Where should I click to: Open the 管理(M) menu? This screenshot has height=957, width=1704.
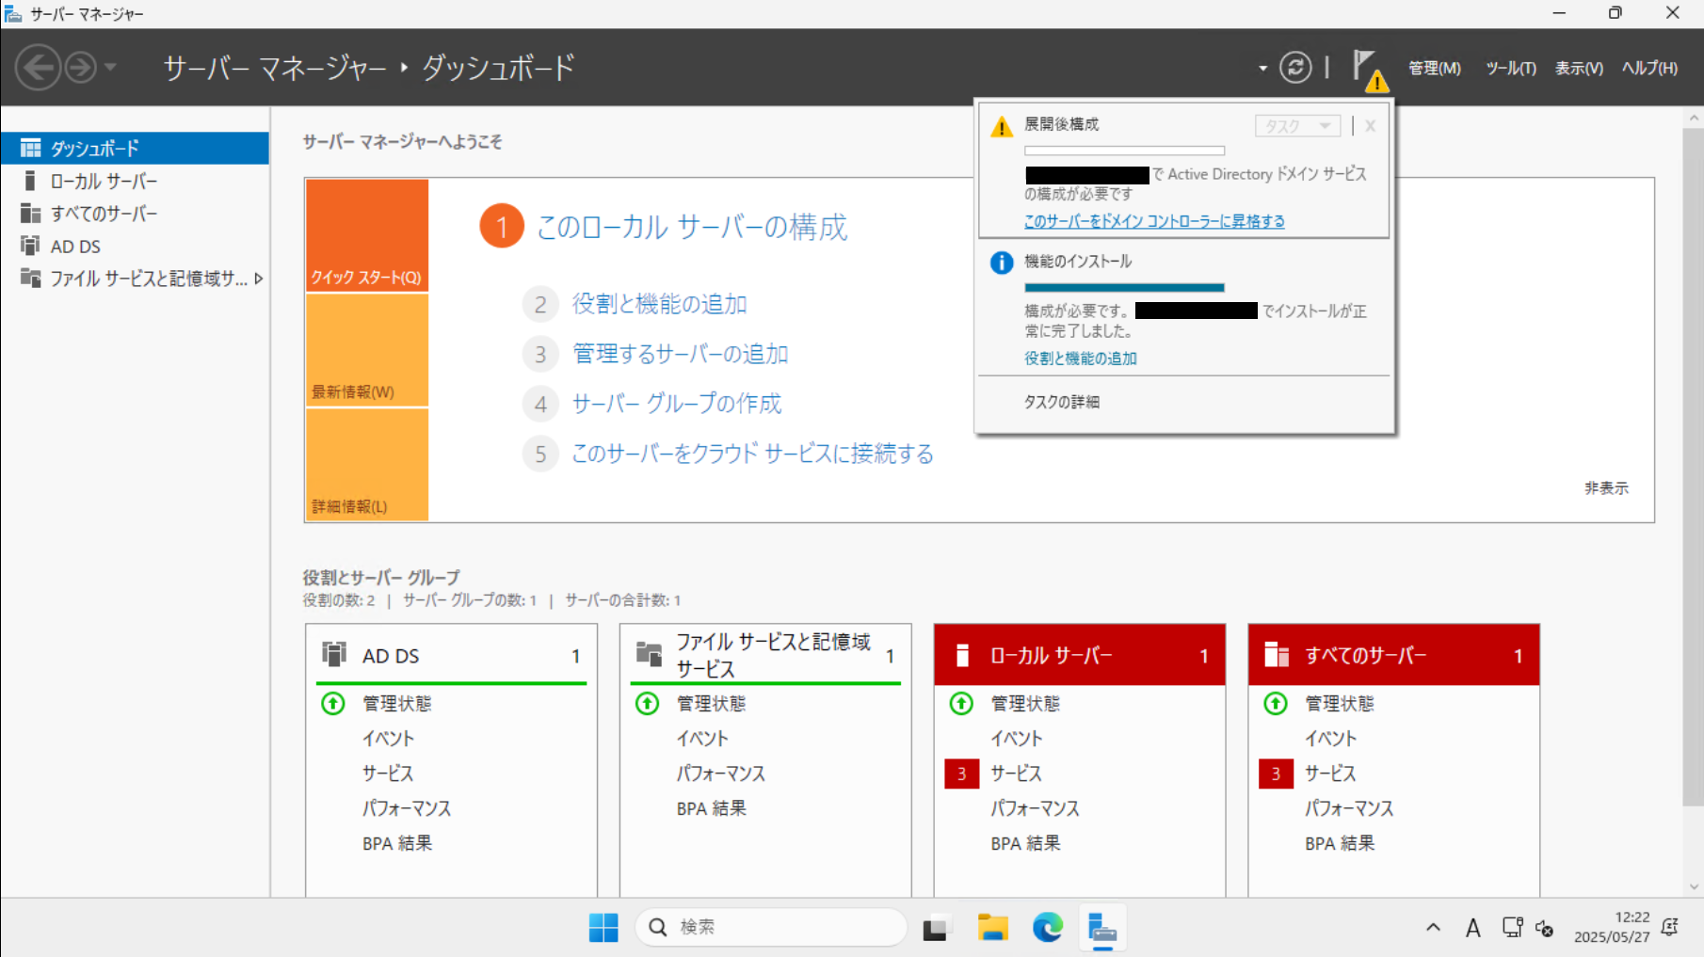click(1434, 68)
